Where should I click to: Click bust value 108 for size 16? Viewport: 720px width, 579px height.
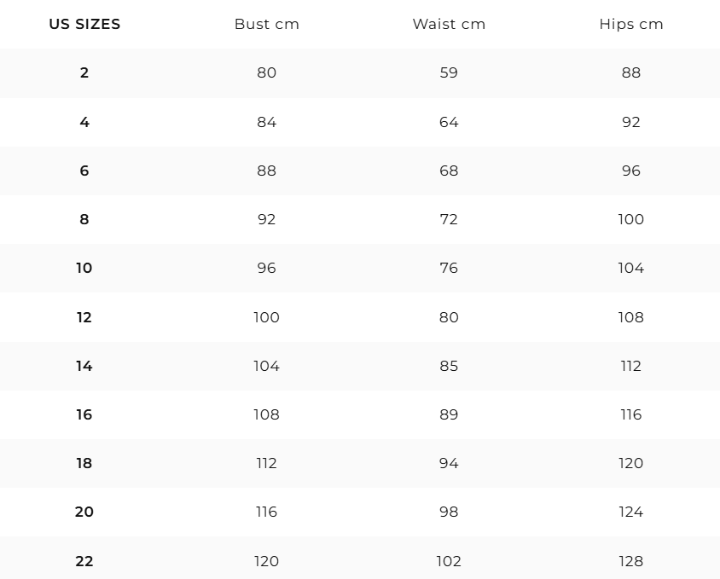[x=267, y=414]
